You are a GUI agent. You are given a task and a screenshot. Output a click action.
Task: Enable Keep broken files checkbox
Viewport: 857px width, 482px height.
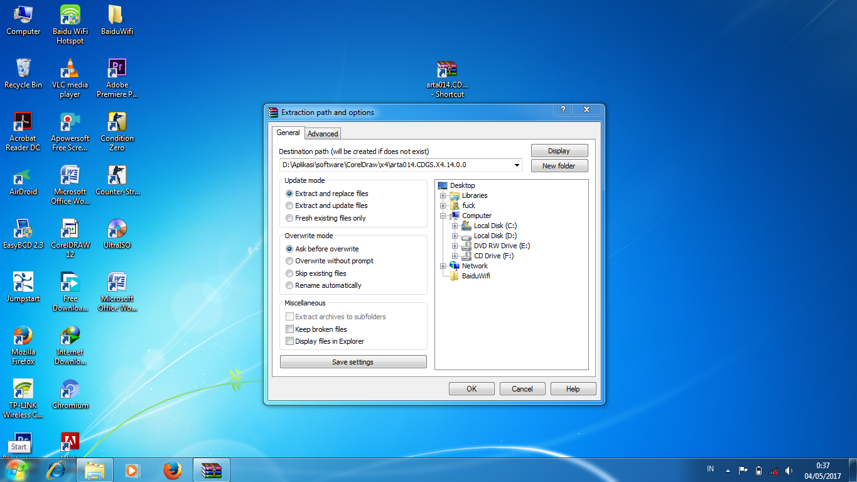coord(289,329)
